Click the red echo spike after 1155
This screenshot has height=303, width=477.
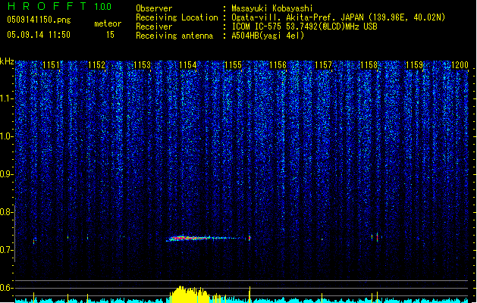249,238
